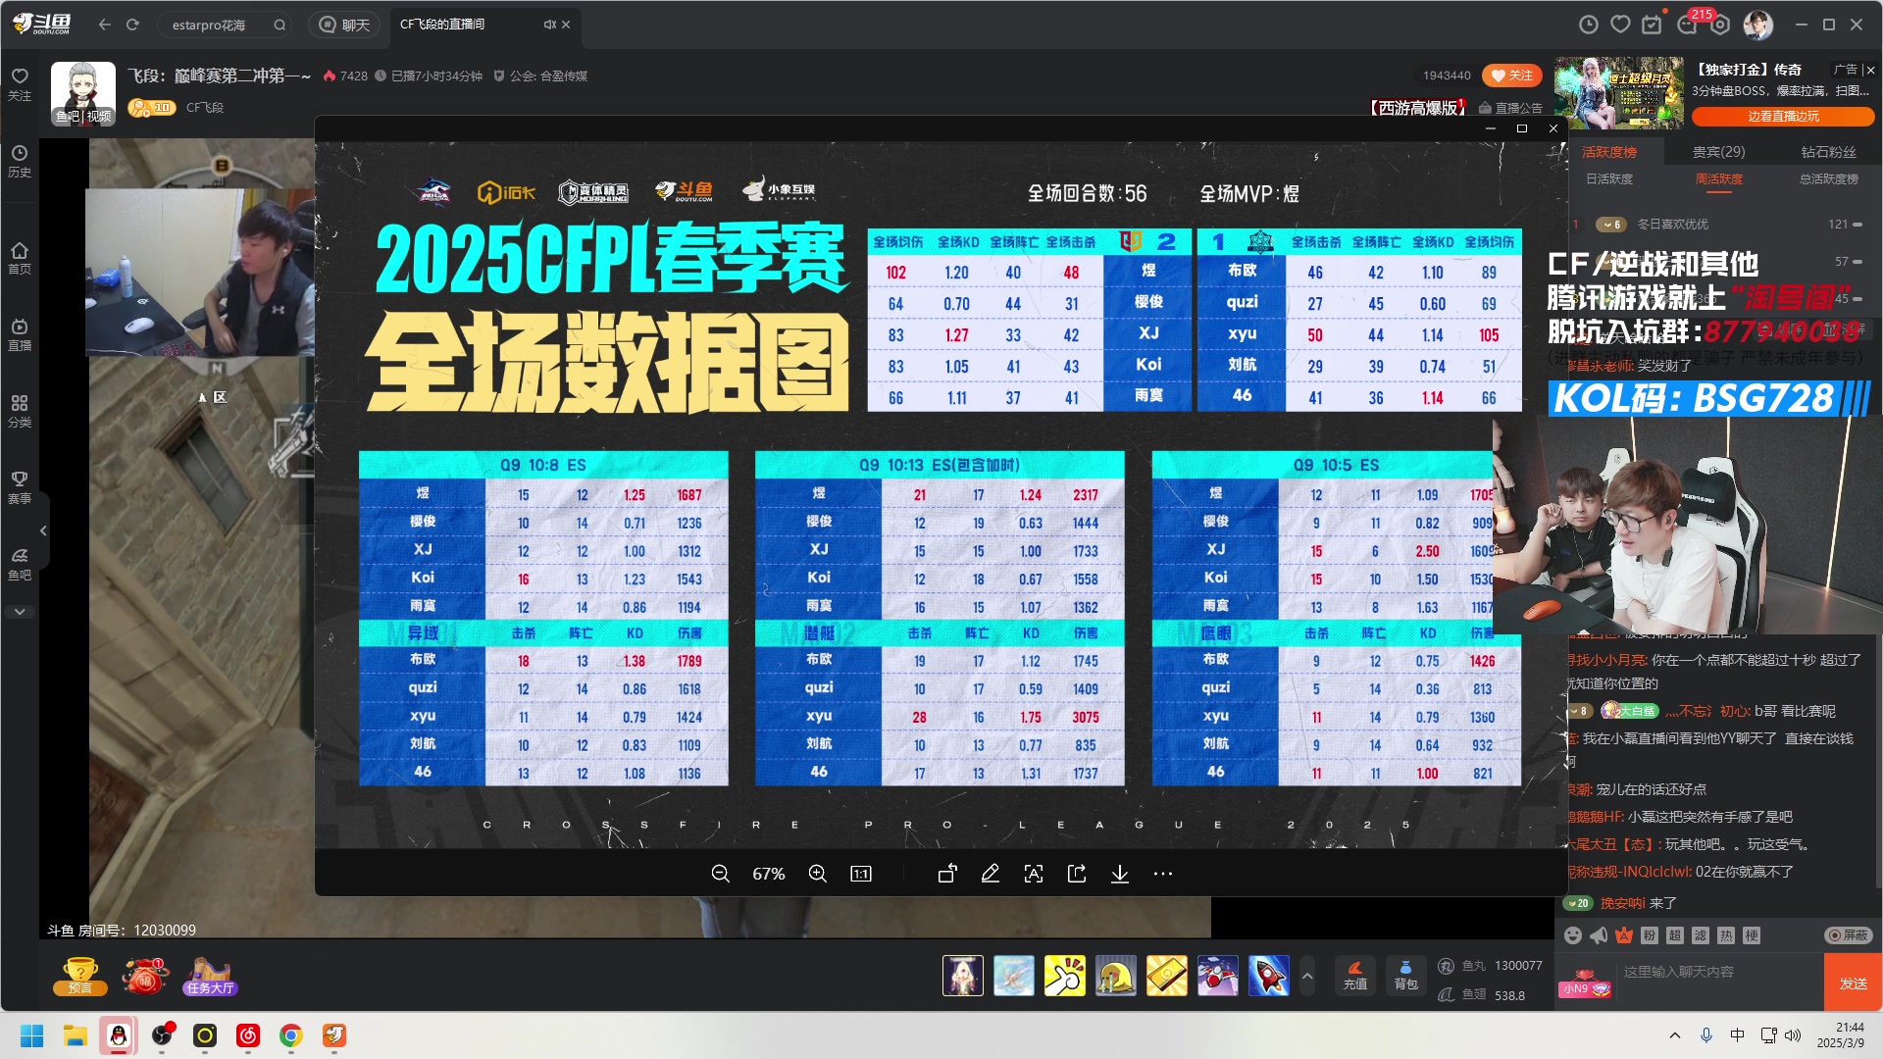1883x1059 pixels.
Task: Share the image from the viewer toolbar
Action: point(1077,874)
